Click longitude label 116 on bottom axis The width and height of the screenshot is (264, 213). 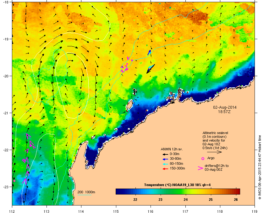coord(151,211)
